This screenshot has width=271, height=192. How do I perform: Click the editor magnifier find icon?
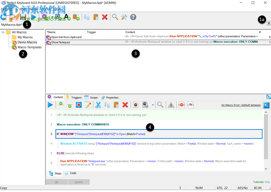(160, 105)
